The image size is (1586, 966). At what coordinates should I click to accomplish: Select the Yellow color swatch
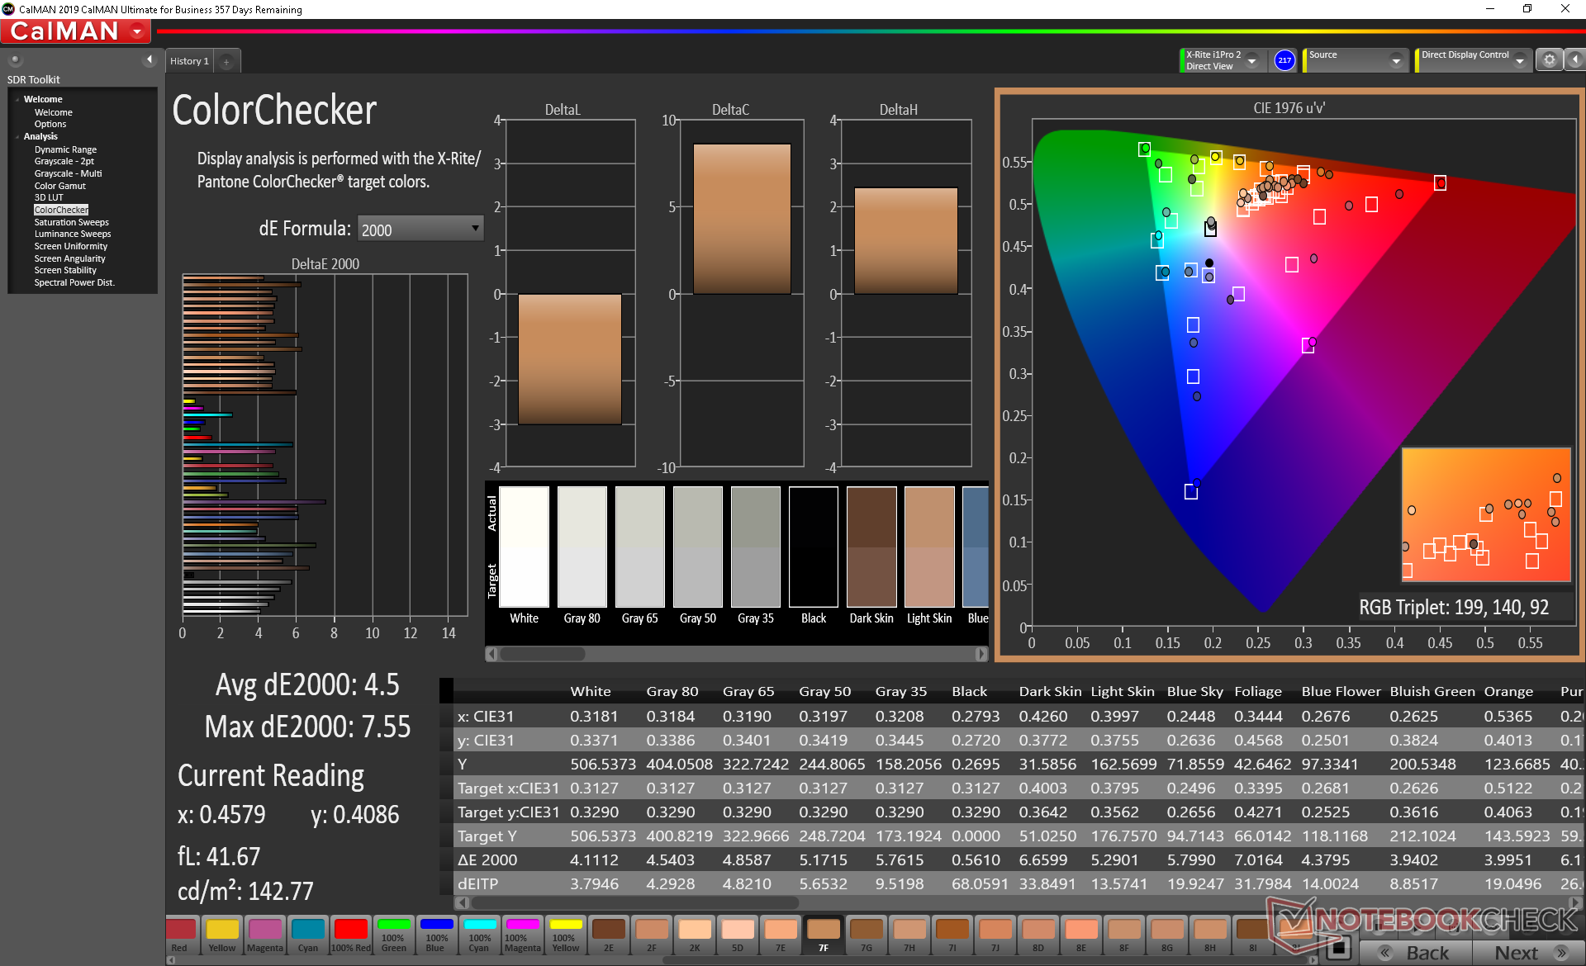click(221, 935)
